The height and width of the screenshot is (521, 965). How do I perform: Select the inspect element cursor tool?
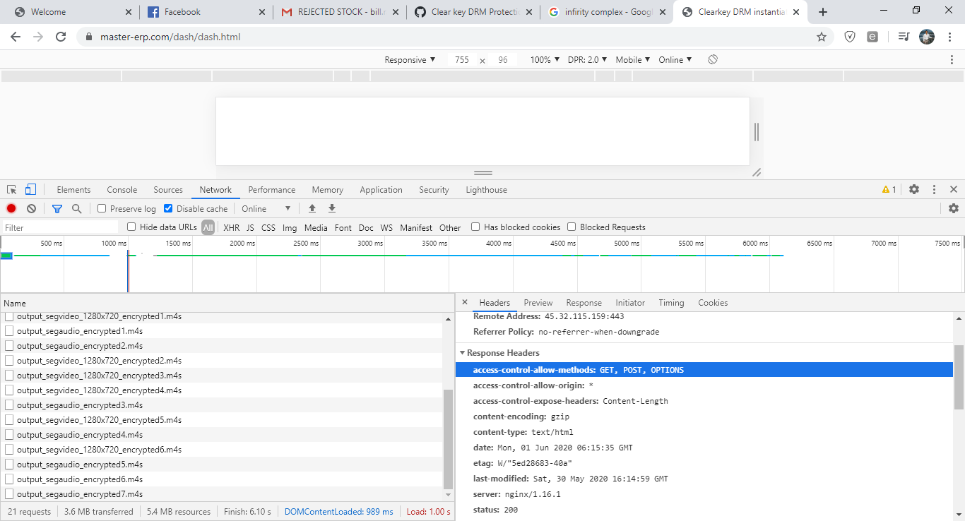tap(11, 189)
